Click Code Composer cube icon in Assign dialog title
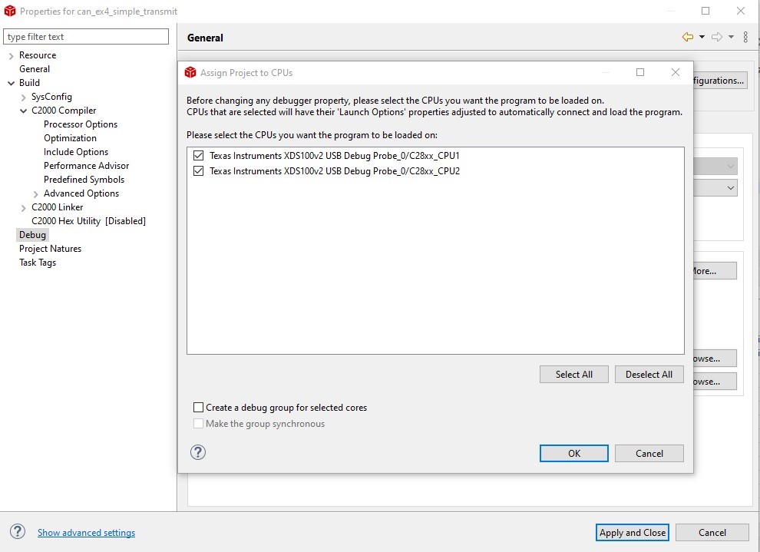The height and width of the screenshot is (552, 760). pyautogui.click(x=190, y=73)
